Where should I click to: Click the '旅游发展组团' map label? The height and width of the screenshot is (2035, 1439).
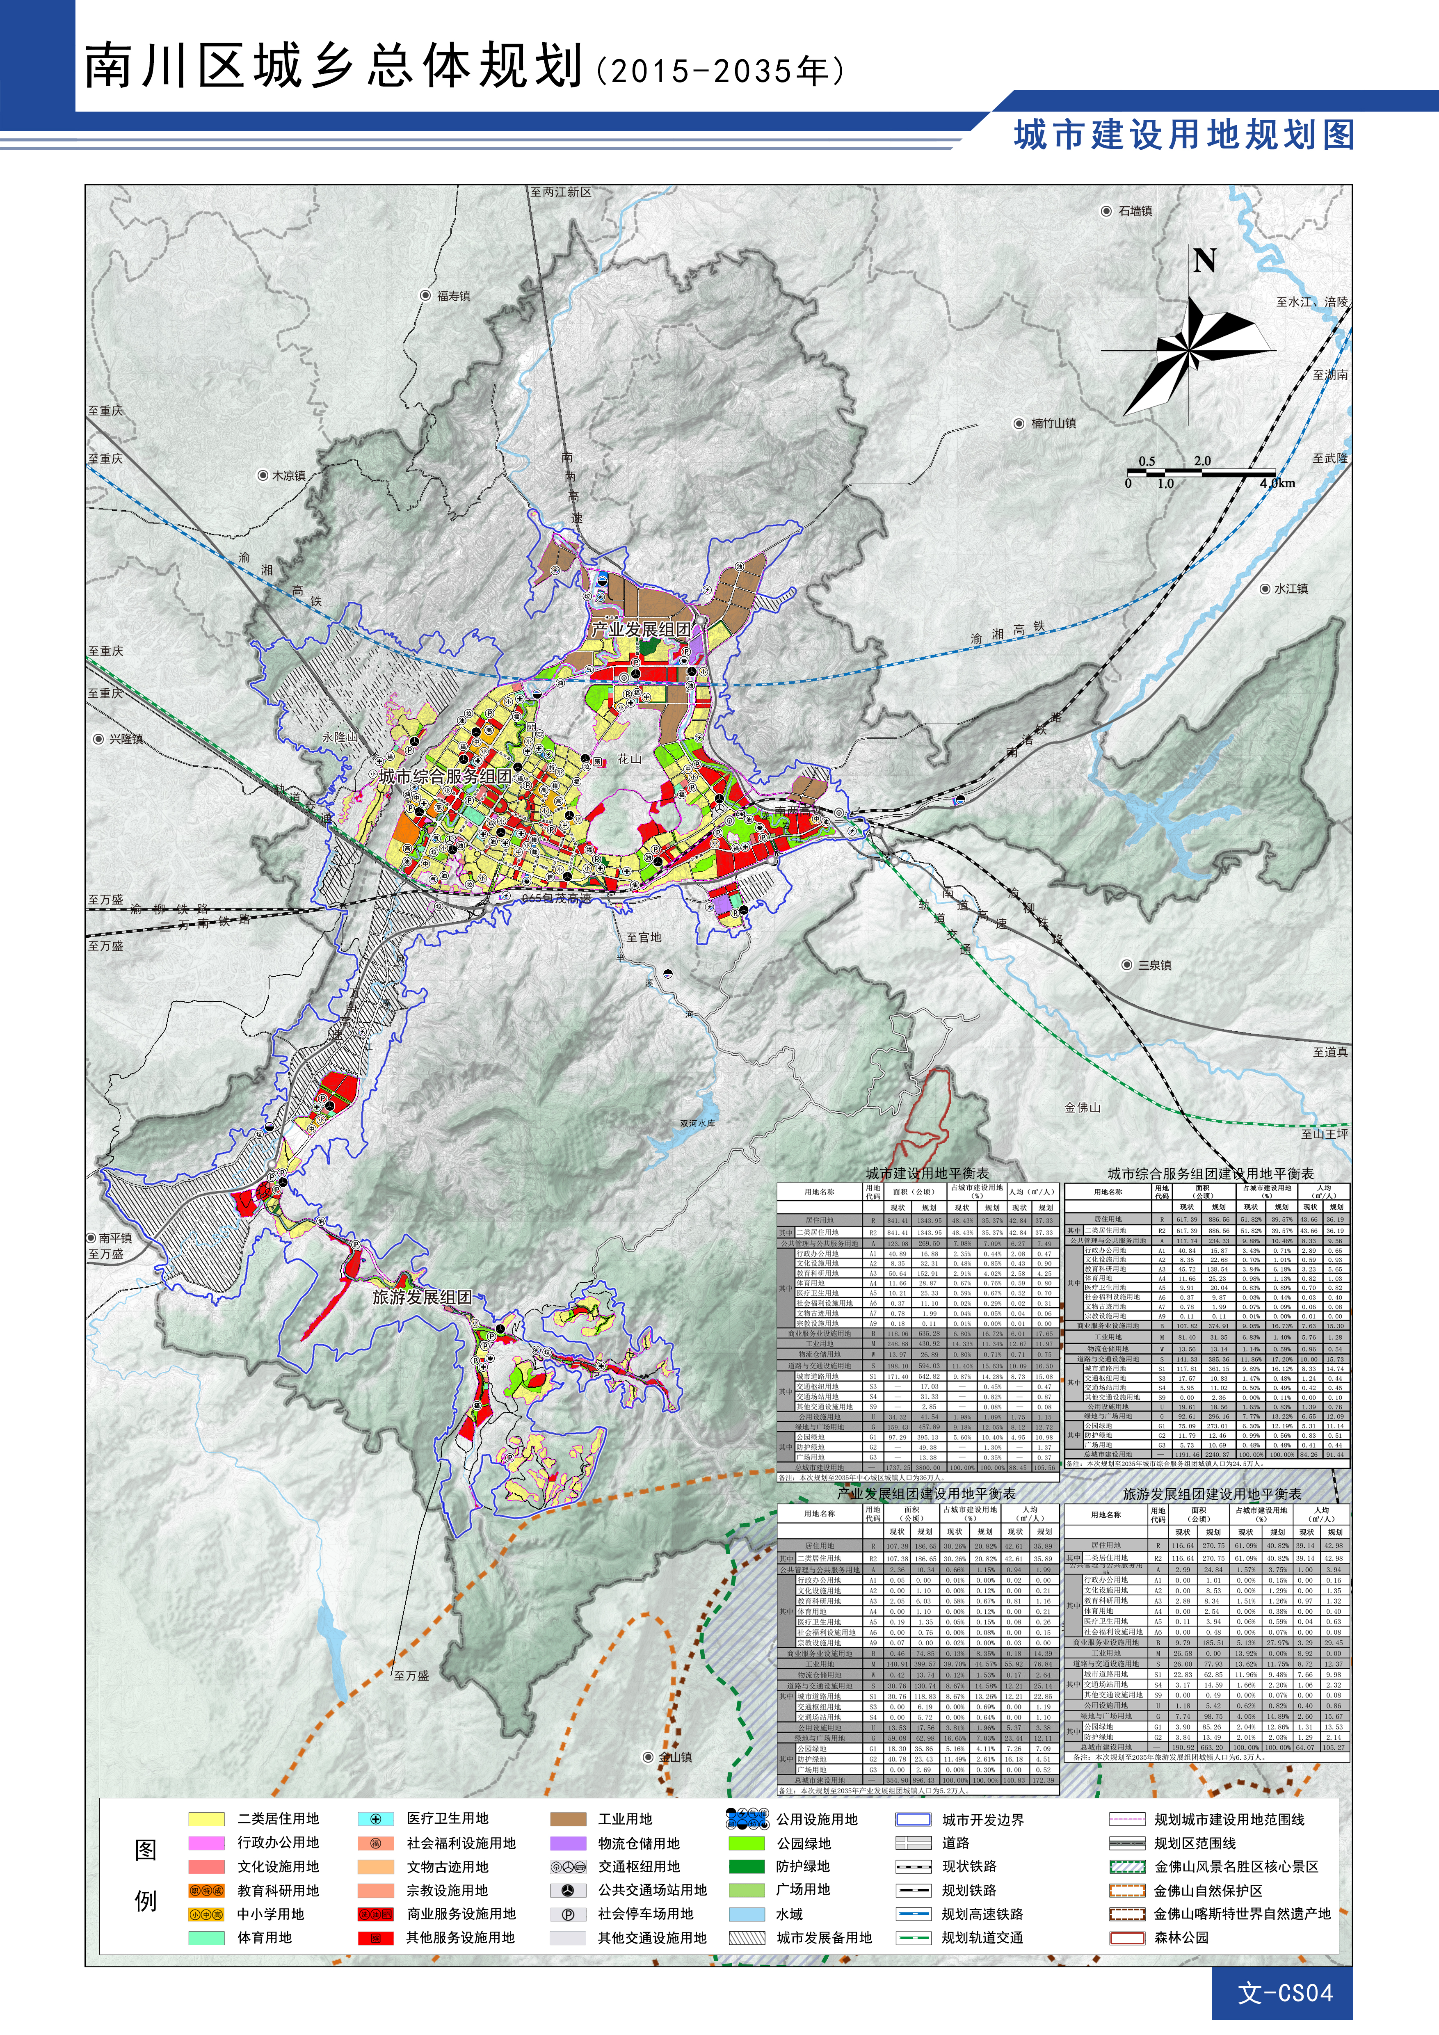tap(422, 1297)
